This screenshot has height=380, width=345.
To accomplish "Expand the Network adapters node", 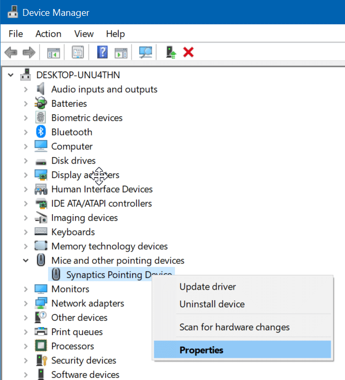I will pos(26,303).
